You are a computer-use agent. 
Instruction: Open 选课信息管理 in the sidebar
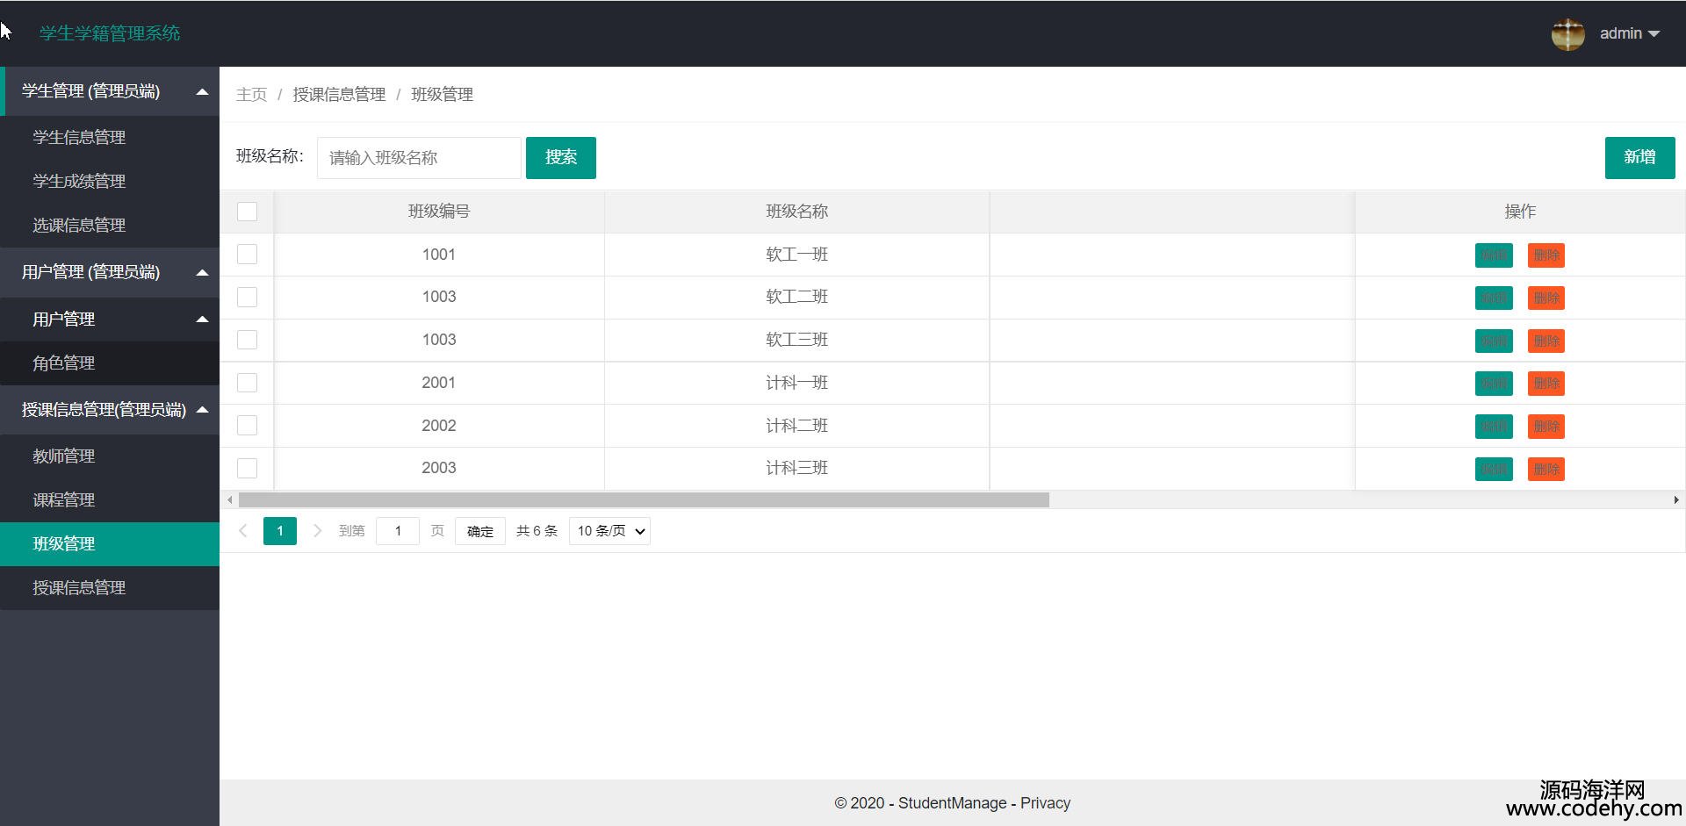(110, 226)
